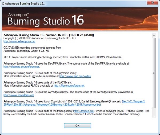The height and width of the screenshot is (135, 160).
Task: Click the scrollbar down arrow
Action: [x=154, y=116]
